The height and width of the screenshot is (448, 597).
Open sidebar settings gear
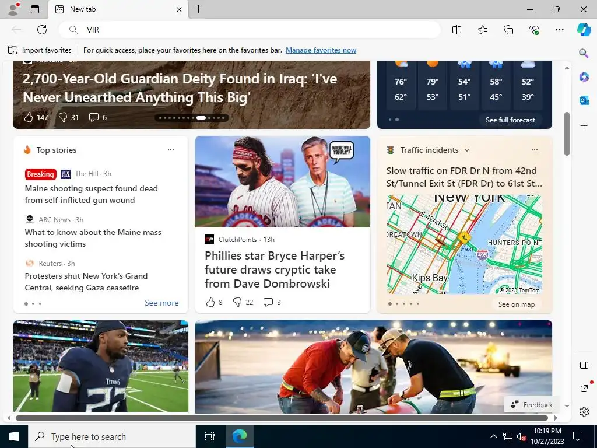point(584,412)
